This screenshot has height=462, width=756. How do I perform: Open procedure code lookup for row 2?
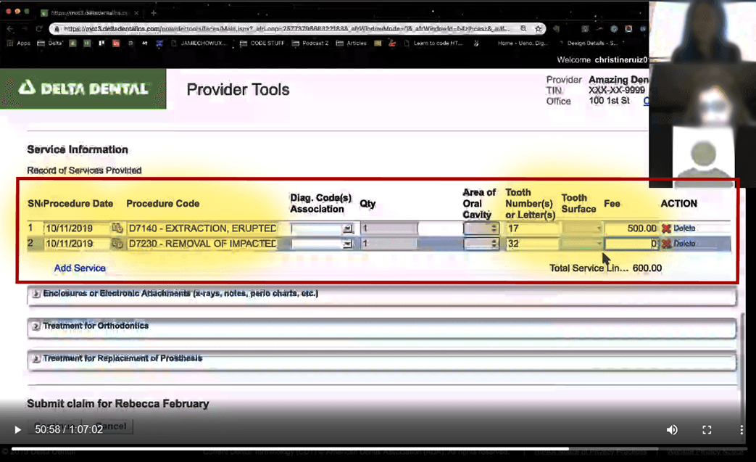pos(117,244)
